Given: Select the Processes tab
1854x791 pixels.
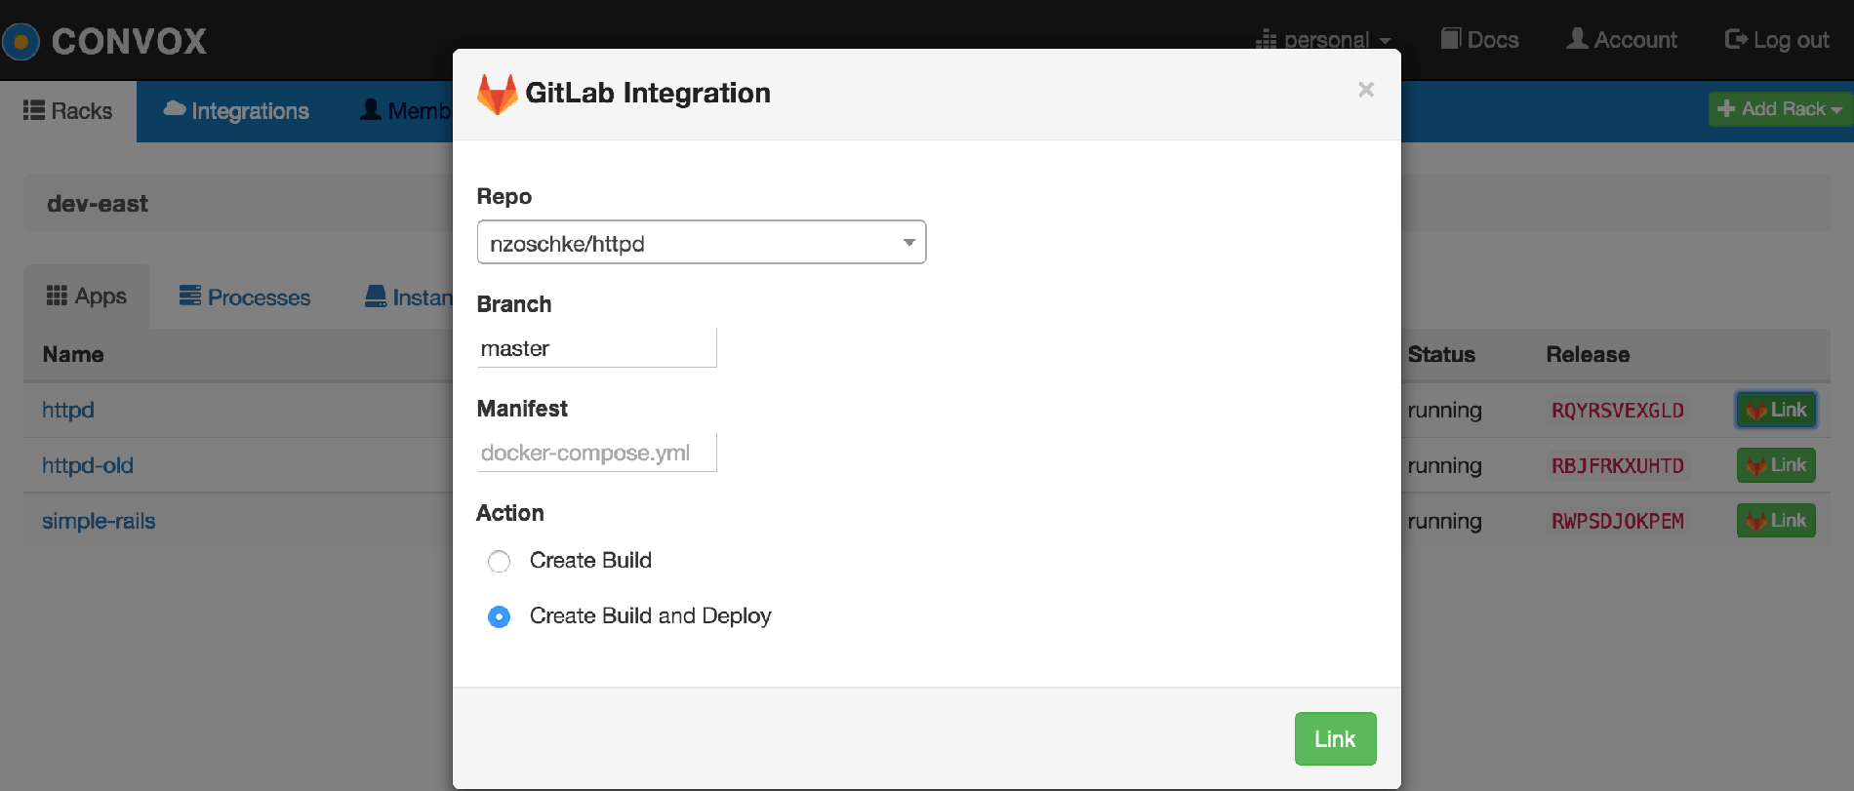Looking at the screenshot, I should [245, 297].
